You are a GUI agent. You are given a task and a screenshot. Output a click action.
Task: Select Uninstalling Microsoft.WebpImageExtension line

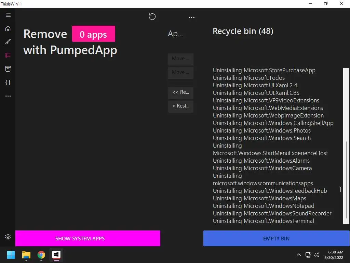click(x=268, y=115)
